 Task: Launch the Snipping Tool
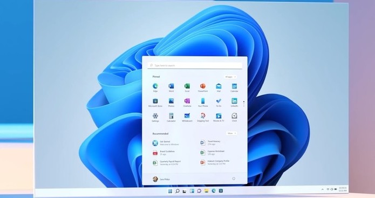pyautogui.click(x=203, y=118)
